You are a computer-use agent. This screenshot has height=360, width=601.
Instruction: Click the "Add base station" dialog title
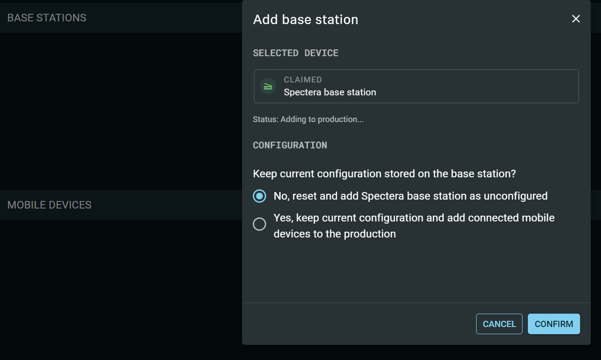tap(305, 20)
